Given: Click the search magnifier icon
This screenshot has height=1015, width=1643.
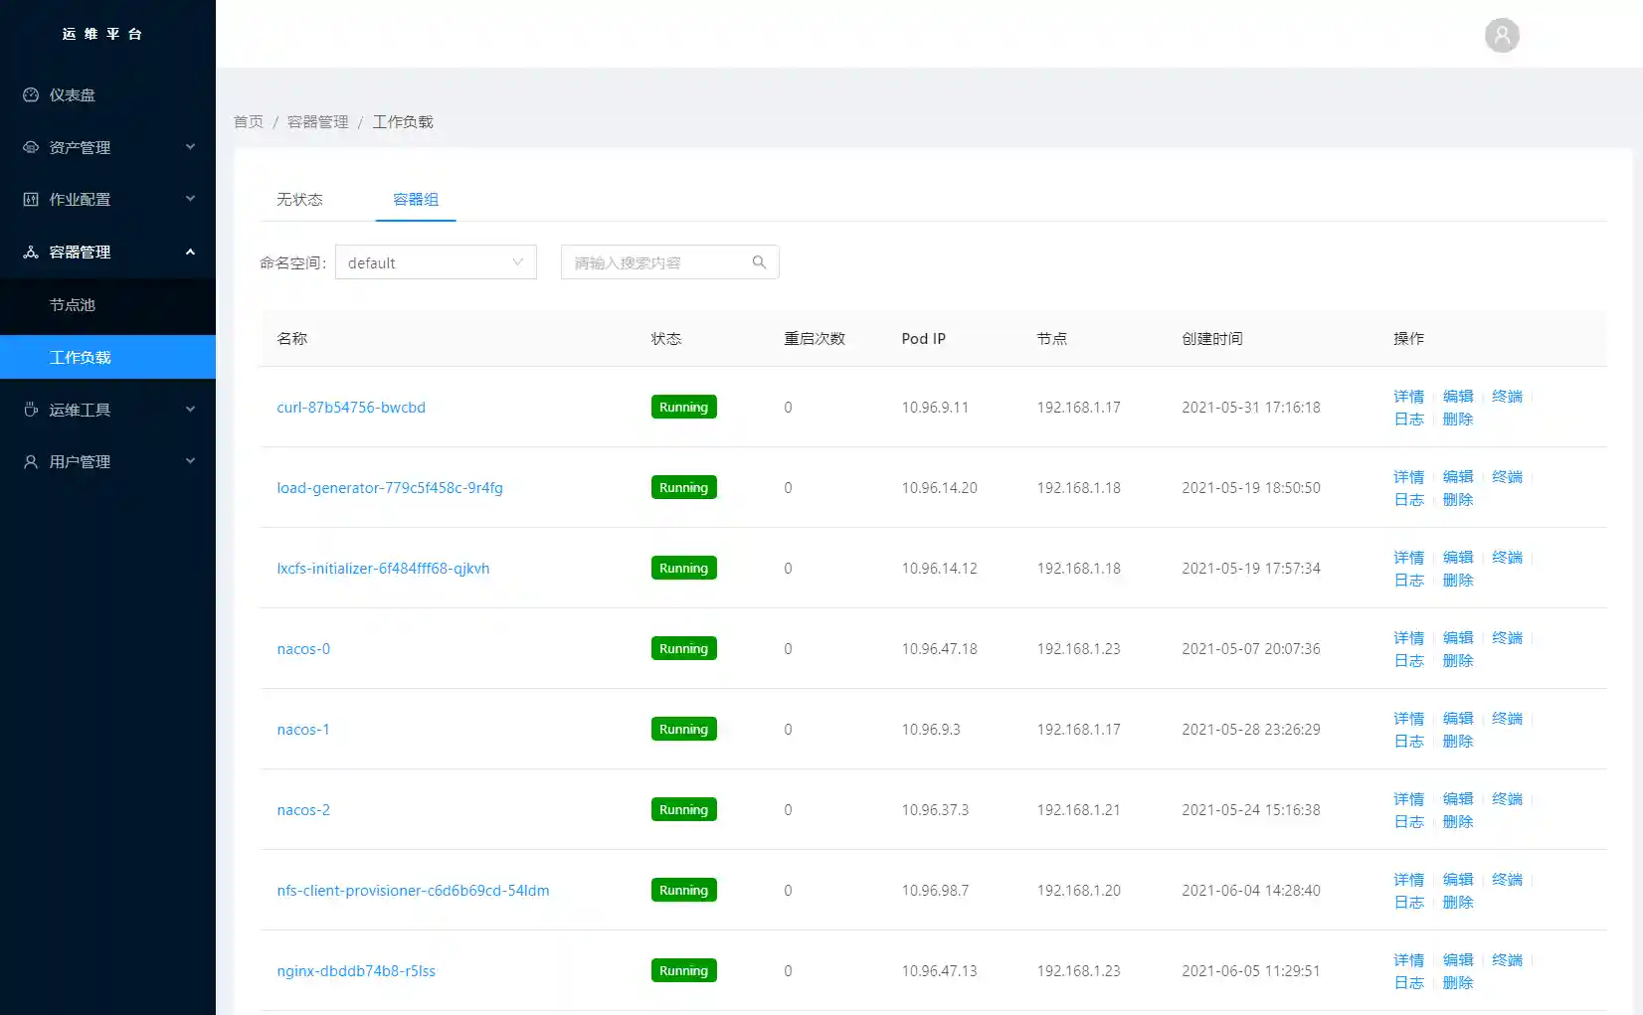Looking at the screenshot, I should pos(759,262).
